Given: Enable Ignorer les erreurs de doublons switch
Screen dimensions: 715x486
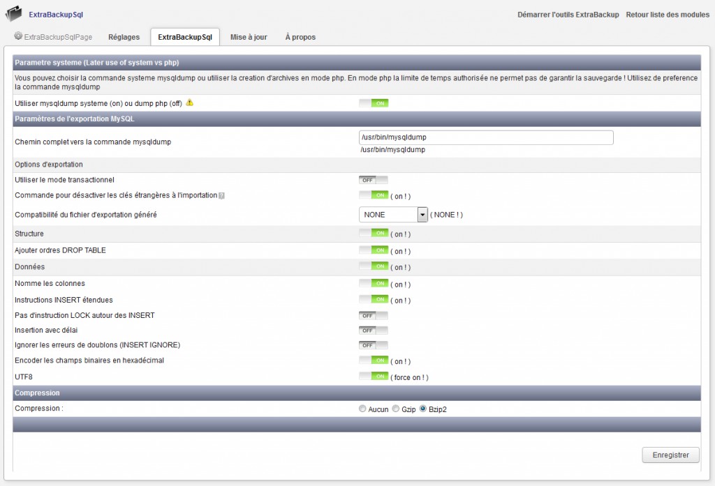Looking at the screenshot, I should [x=374, y=345].
